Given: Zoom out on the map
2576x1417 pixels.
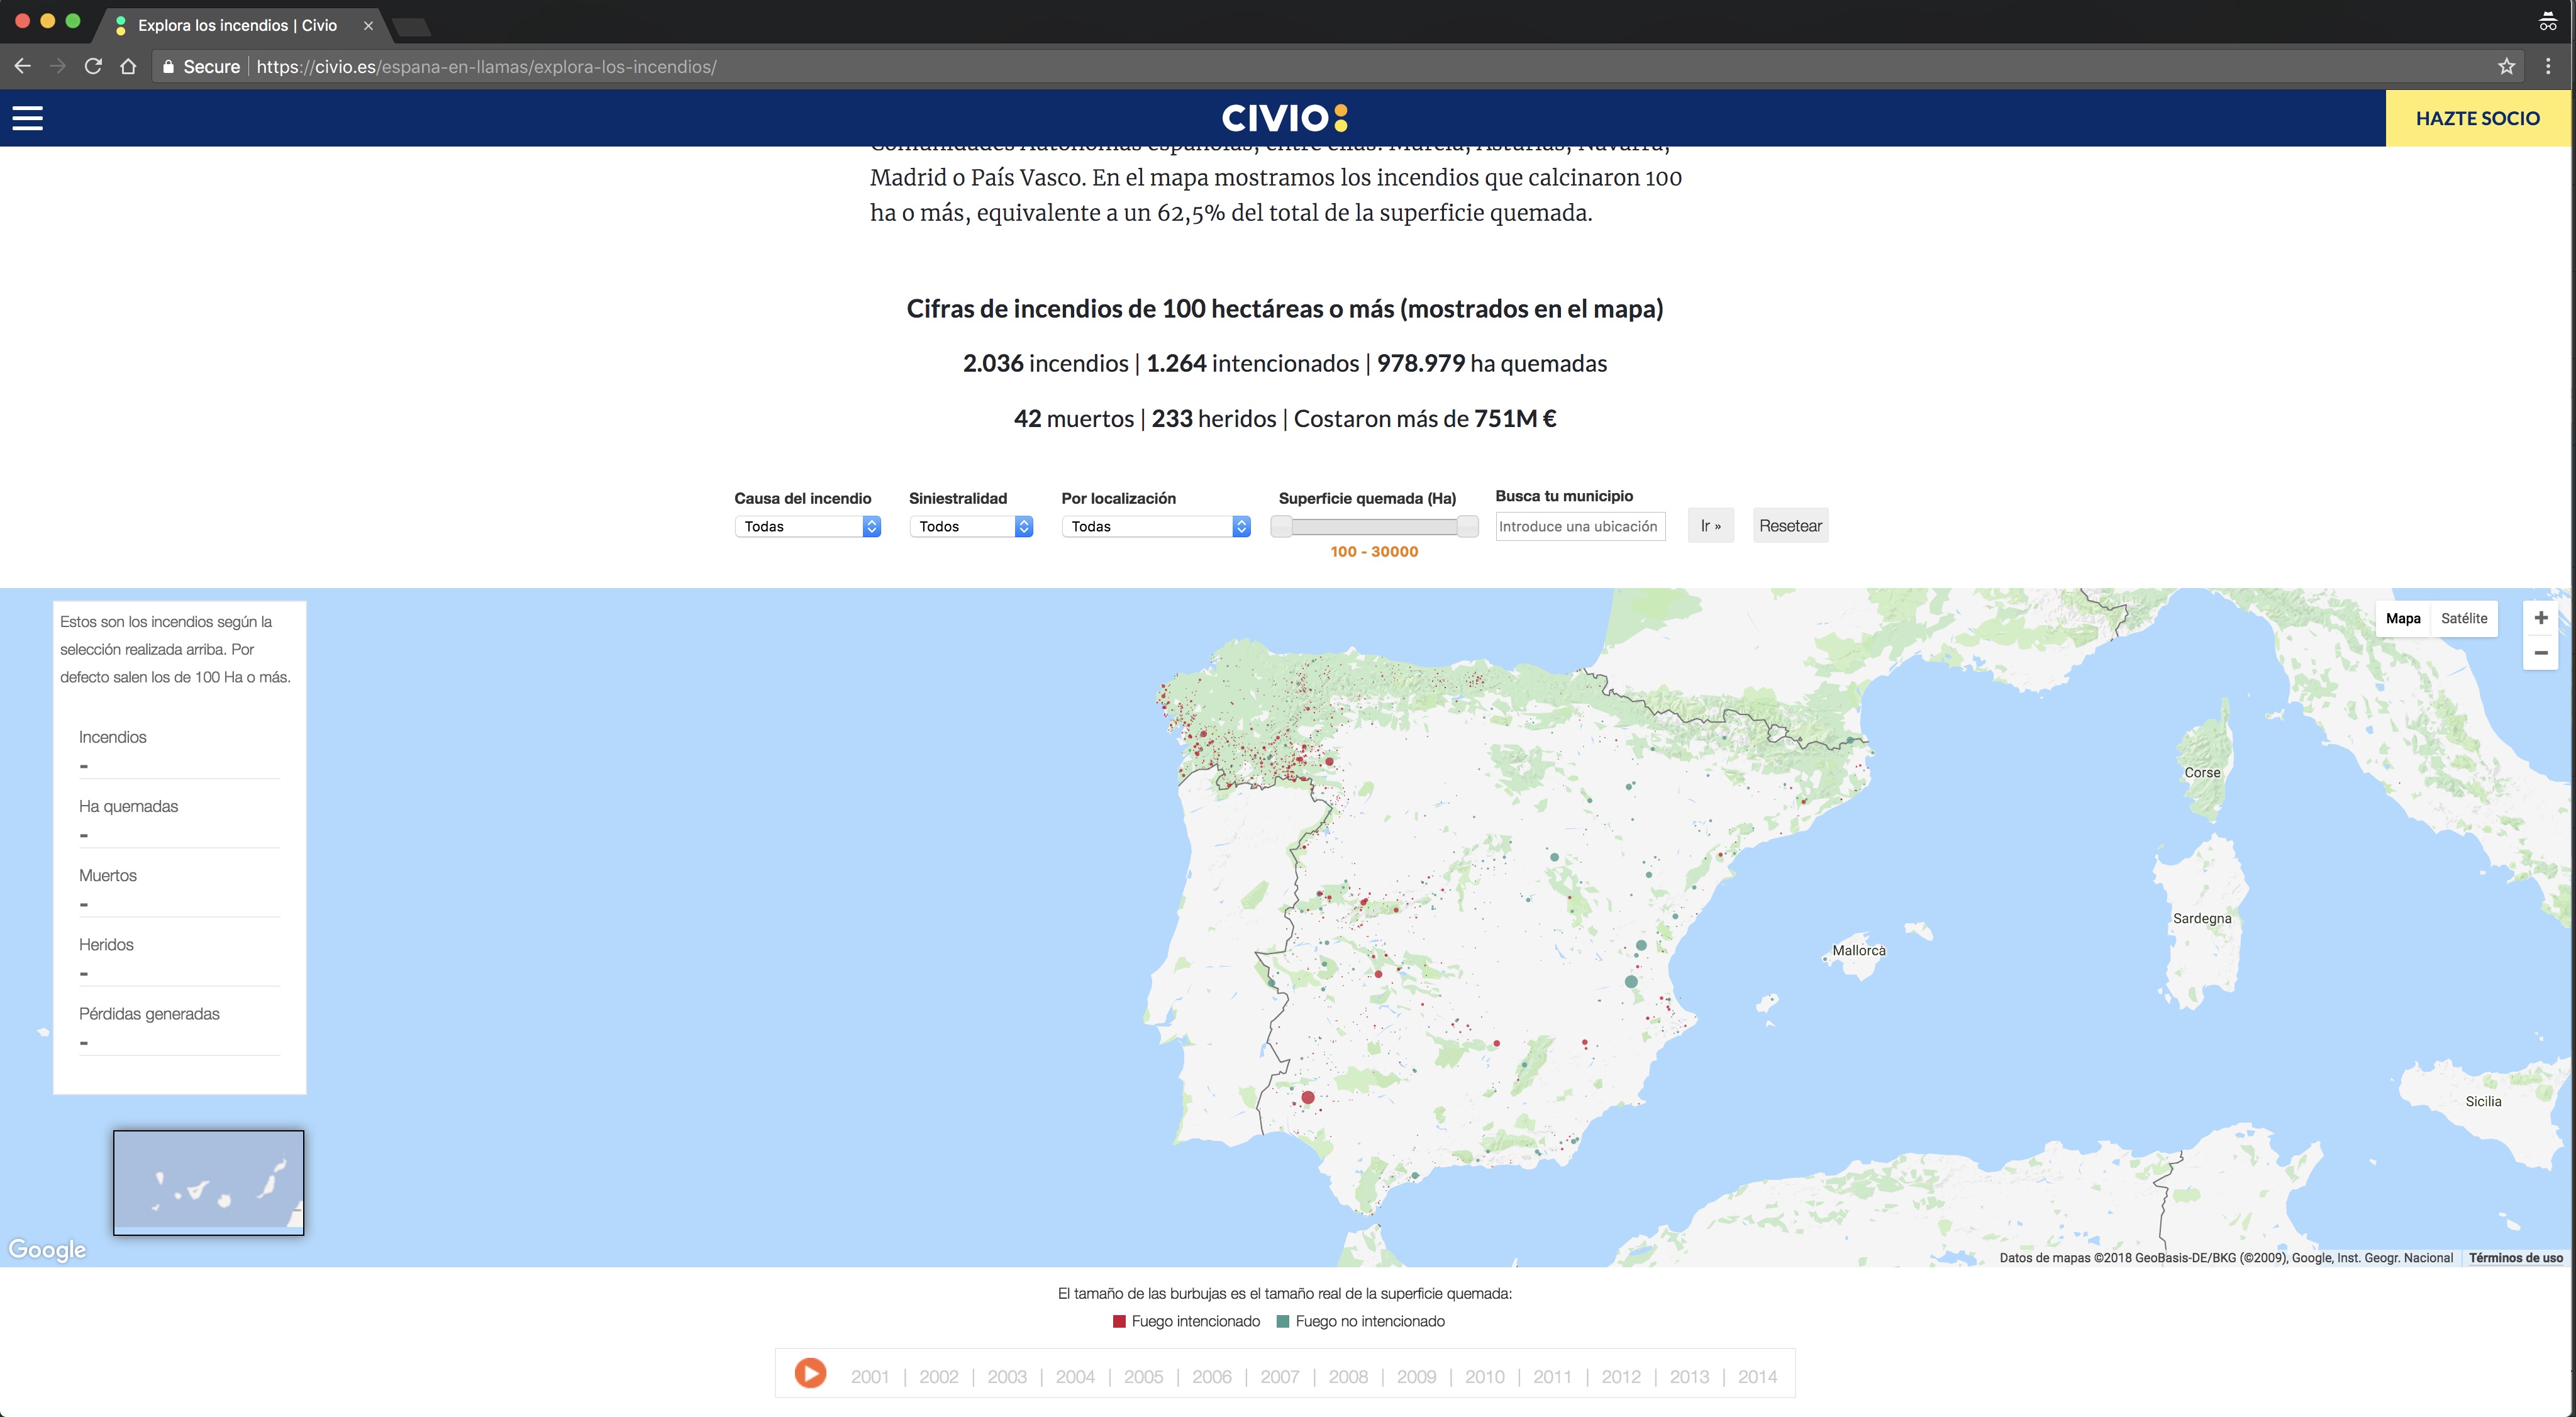Looking at the screenshot, I should (2540, 653).
